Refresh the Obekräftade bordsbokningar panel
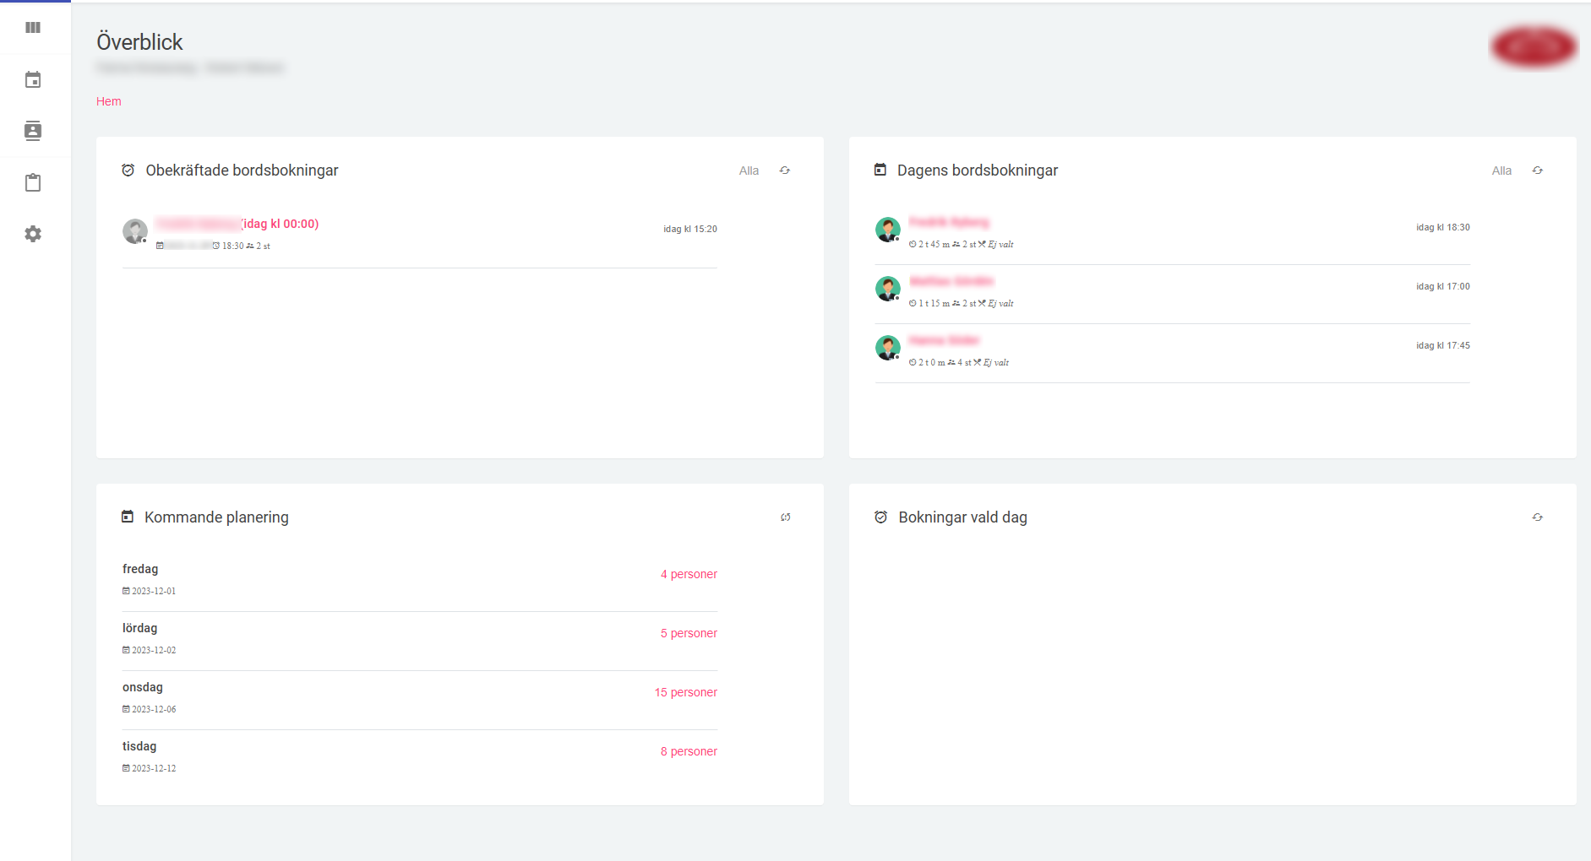 pos(785,171)
